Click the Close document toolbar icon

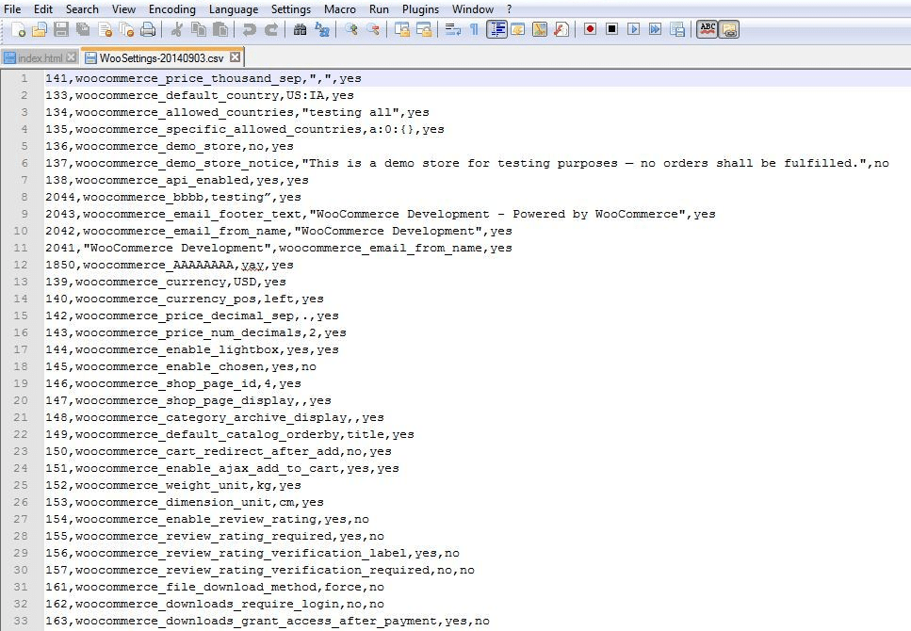106,29
